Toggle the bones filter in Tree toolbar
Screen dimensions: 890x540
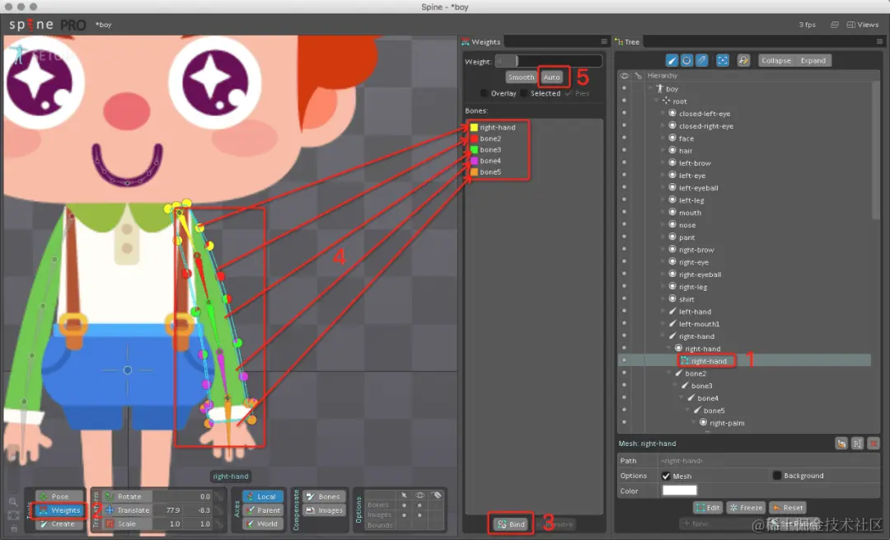click(x=672, y=60)
